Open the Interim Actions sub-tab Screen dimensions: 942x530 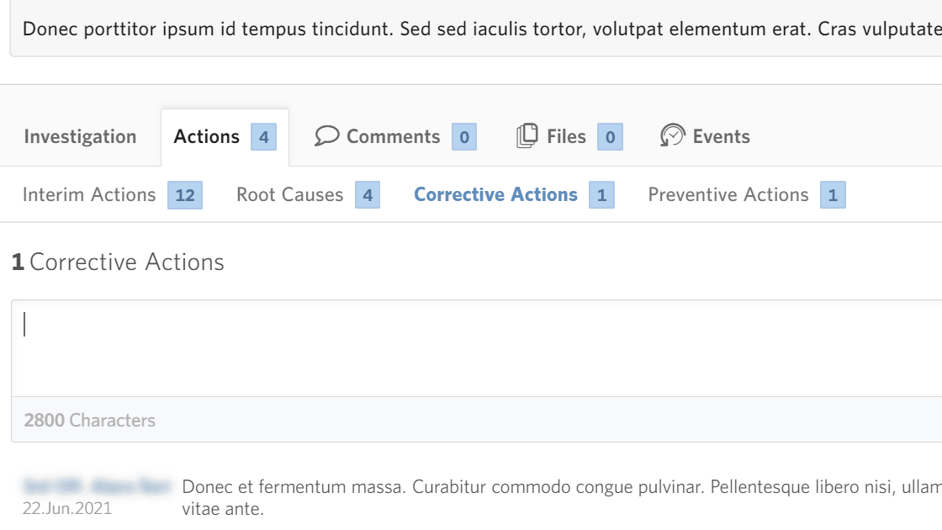pyautogui.click(x=91, y=194)
